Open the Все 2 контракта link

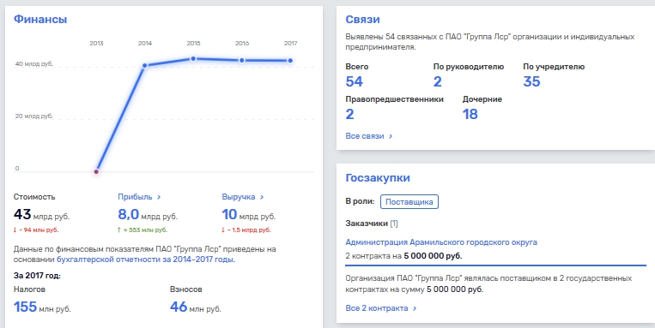tap(381, 308)
